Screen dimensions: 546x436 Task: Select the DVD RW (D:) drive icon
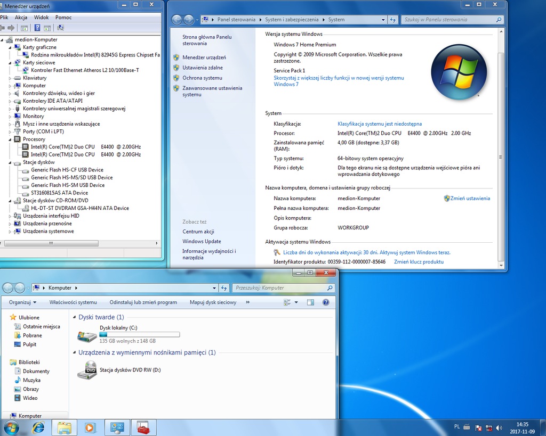tap(87, 369)
